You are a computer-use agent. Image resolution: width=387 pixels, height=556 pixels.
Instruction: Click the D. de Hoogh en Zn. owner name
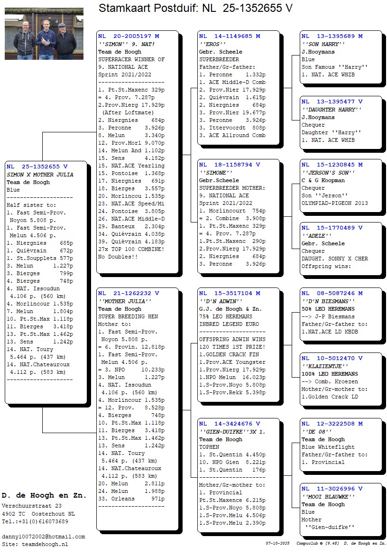tap(44, 495)
